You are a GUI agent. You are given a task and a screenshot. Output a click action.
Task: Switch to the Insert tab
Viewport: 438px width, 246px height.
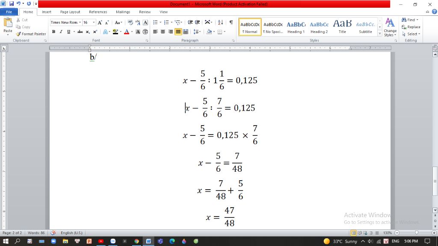[47, 12]
